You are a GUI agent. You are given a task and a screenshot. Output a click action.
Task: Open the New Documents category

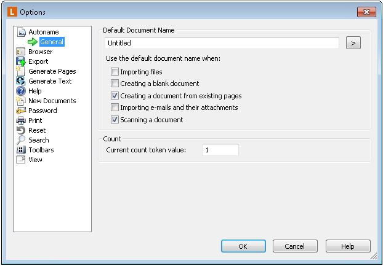point(52,101)
